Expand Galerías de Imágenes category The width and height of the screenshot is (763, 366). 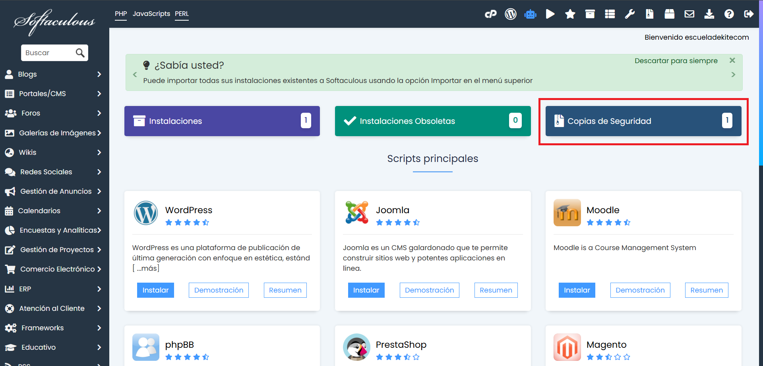click(54, 133)
